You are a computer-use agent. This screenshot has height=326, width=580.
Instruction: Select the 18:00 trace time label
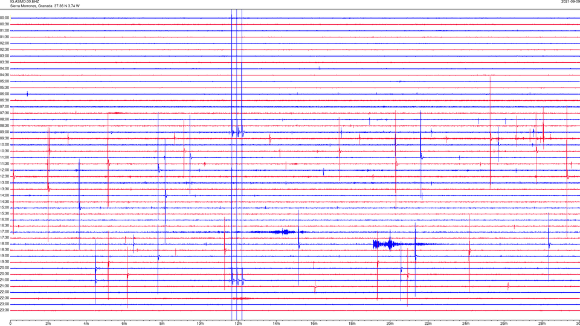[5, 243]
